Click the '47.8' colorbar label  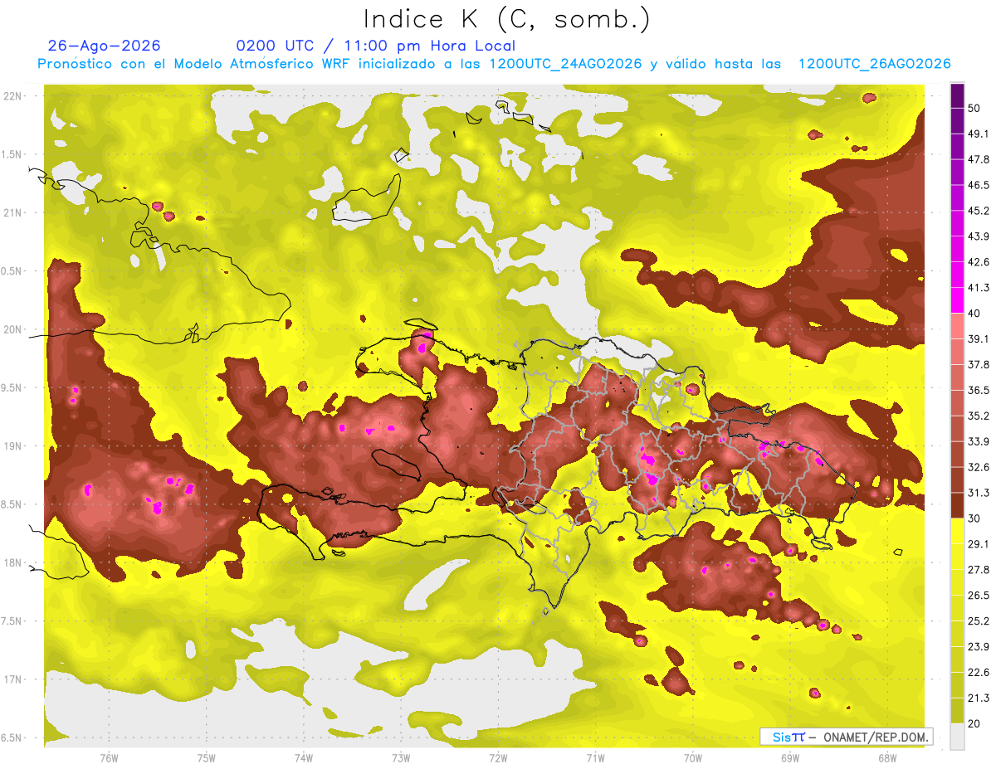pyautogui.click(x=979, y=160)
